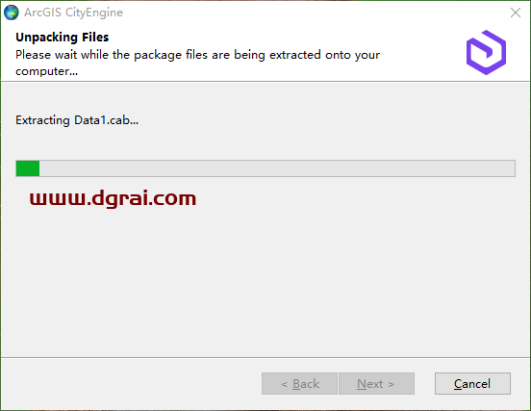This screenshot has height=411, width=531.
Task: Close the installer dialog with the X
Action: click(515, 13)
